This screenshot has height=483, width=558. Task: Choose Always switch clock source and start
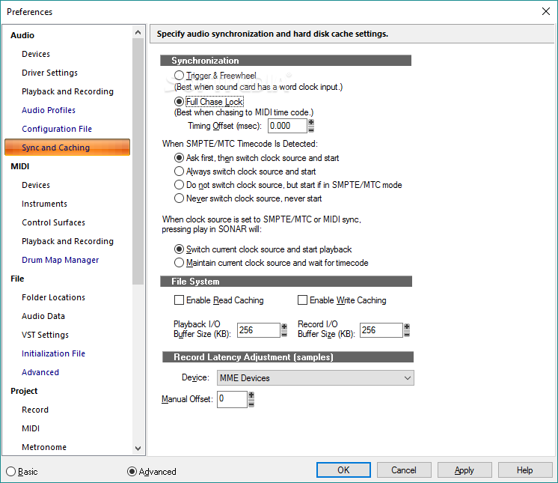(x=179, y=171)
